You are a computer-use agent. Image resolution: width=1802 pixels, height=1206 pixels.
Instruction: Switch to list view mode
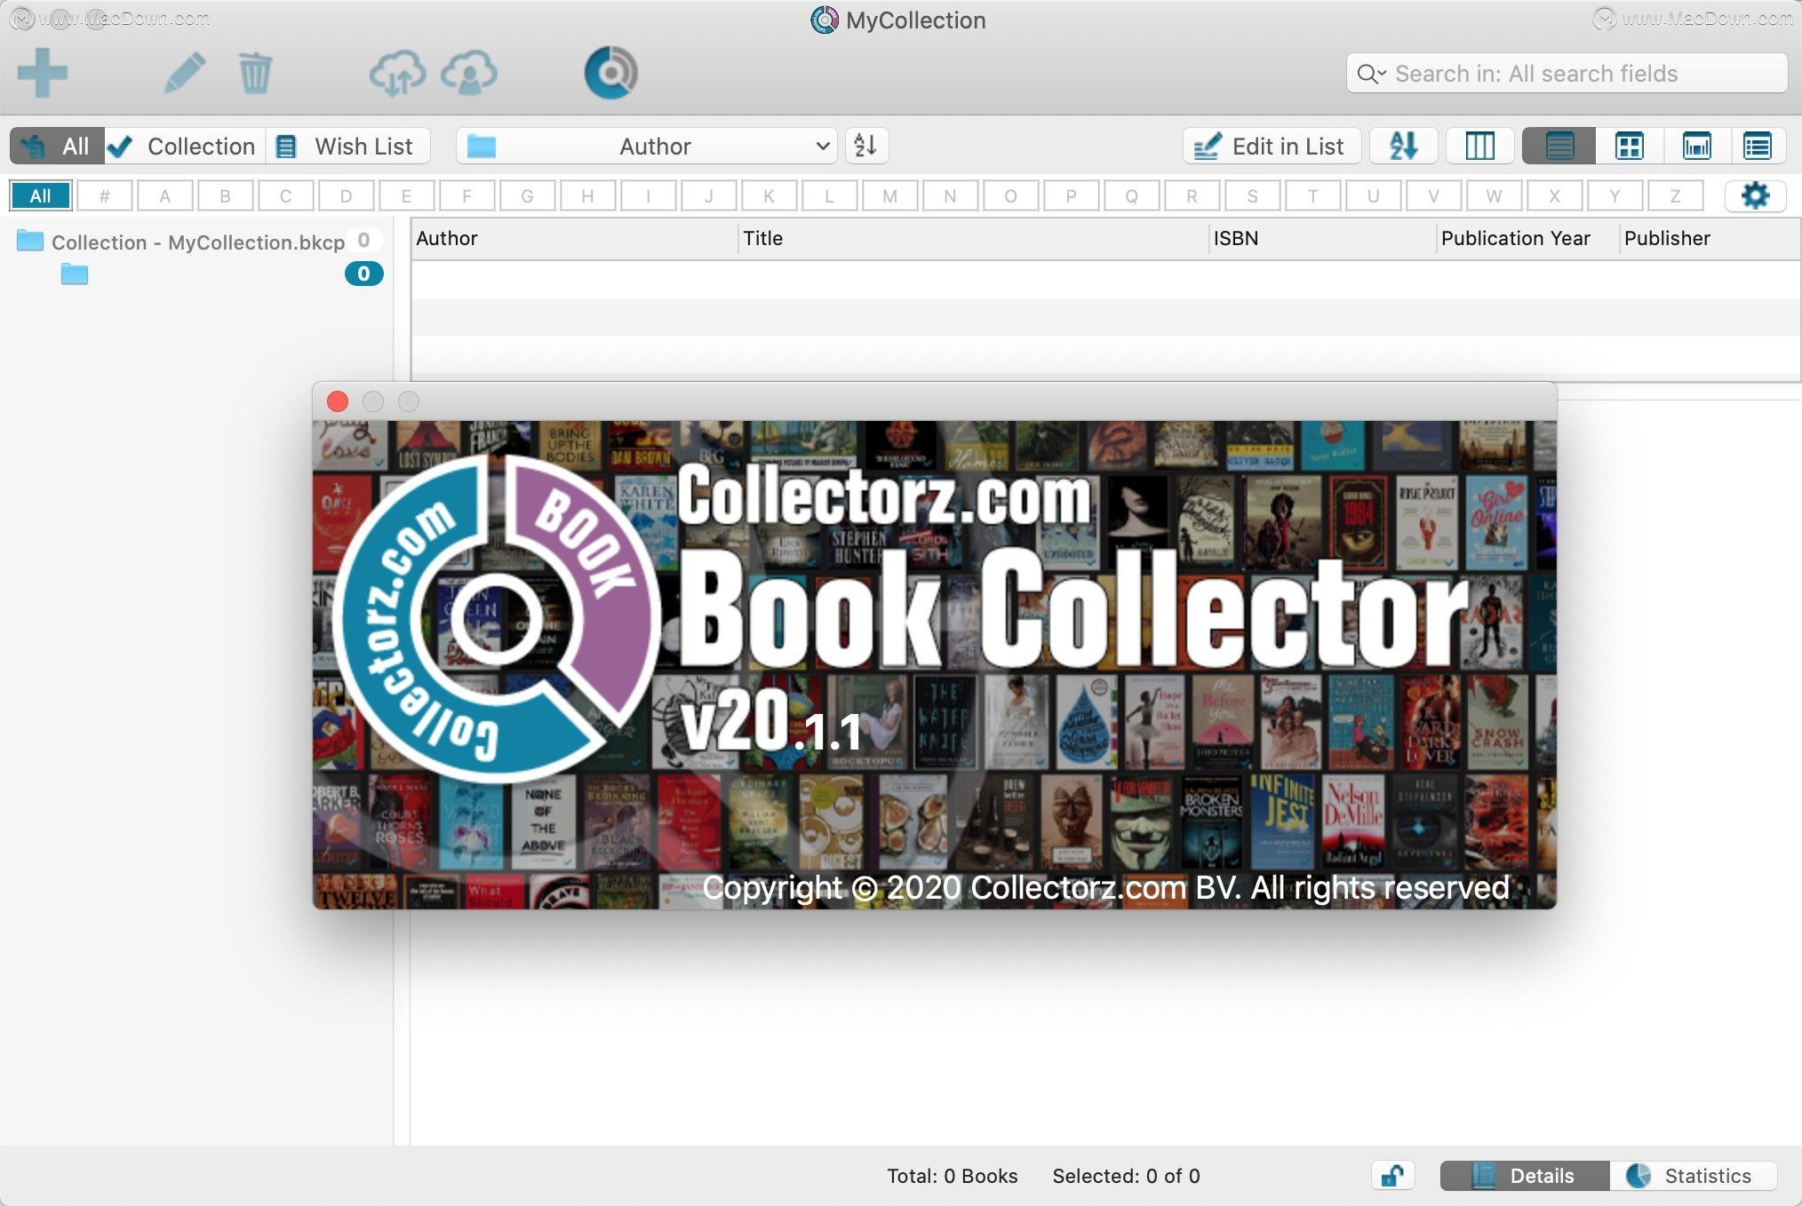(x=1559, y=146)
